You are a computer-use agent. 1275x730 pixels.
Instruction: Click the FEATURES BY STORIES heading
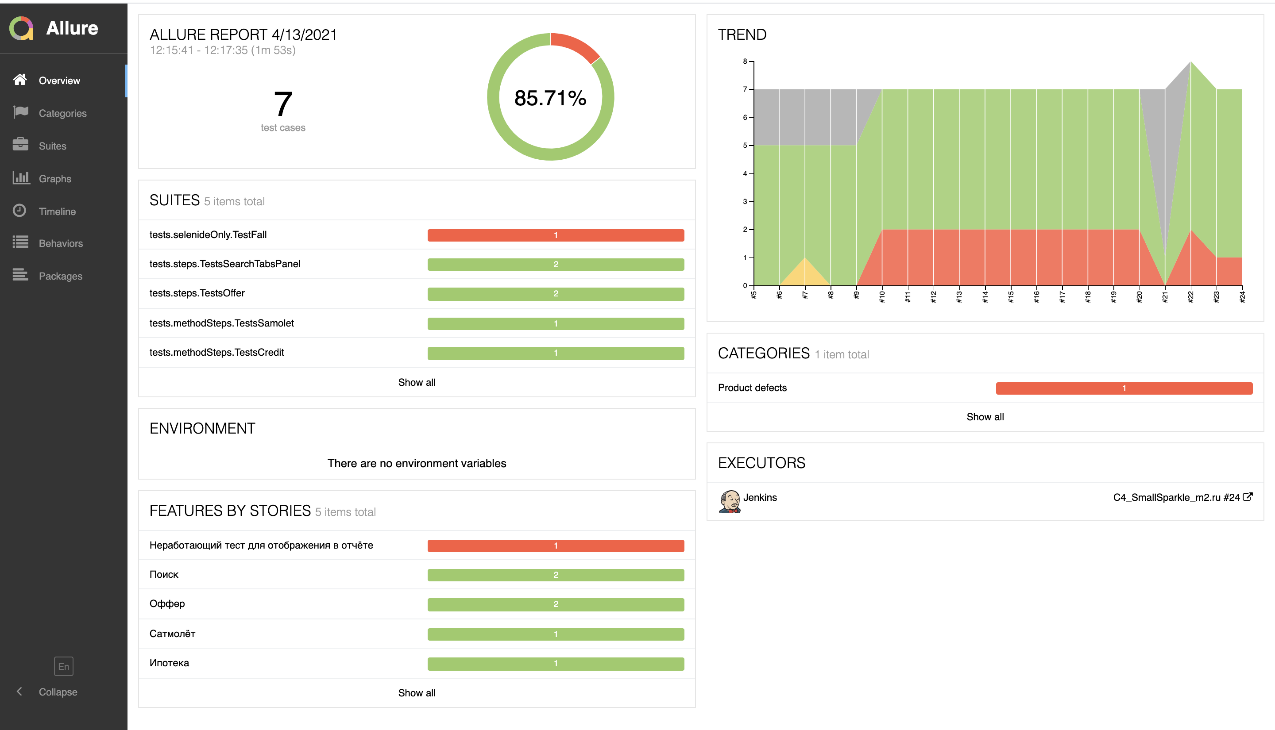pyautogui.click(x=230, y=511)
